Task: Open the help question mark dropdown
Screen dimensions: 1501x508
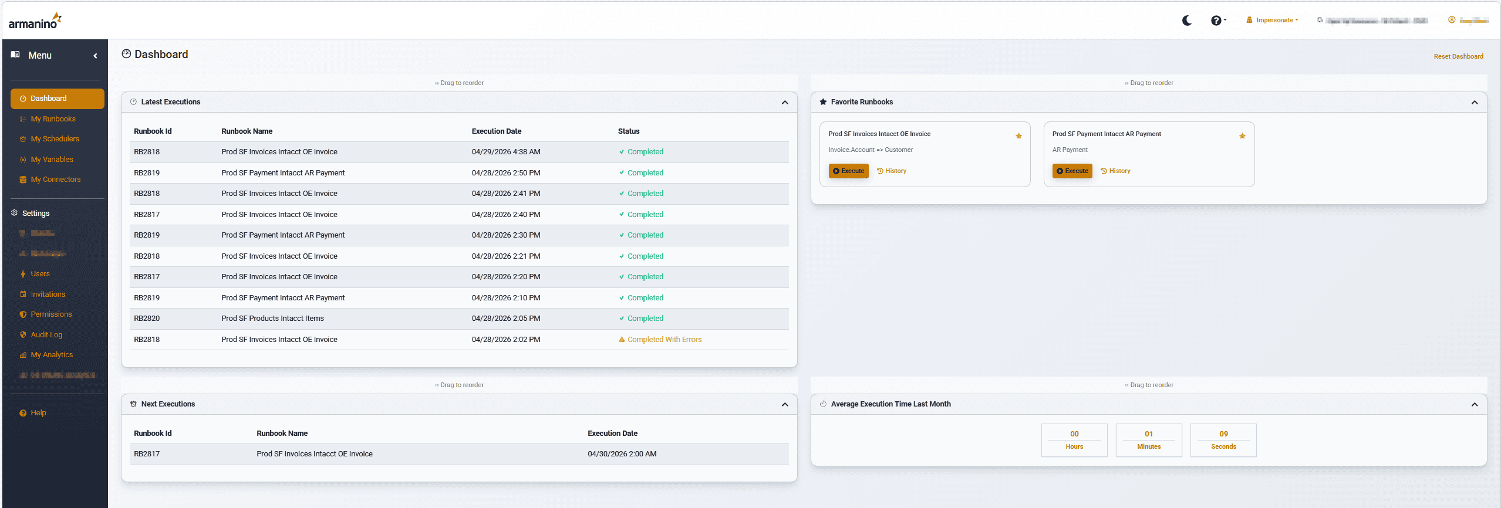Action: pyautogui.click(x=1218, y=21)
